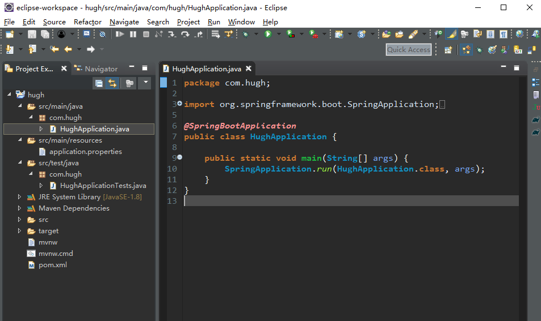Toggle Show Whitespace Characters pilcrow icon
The width and height of the screenshot is (541, 321).
[503, 35]
